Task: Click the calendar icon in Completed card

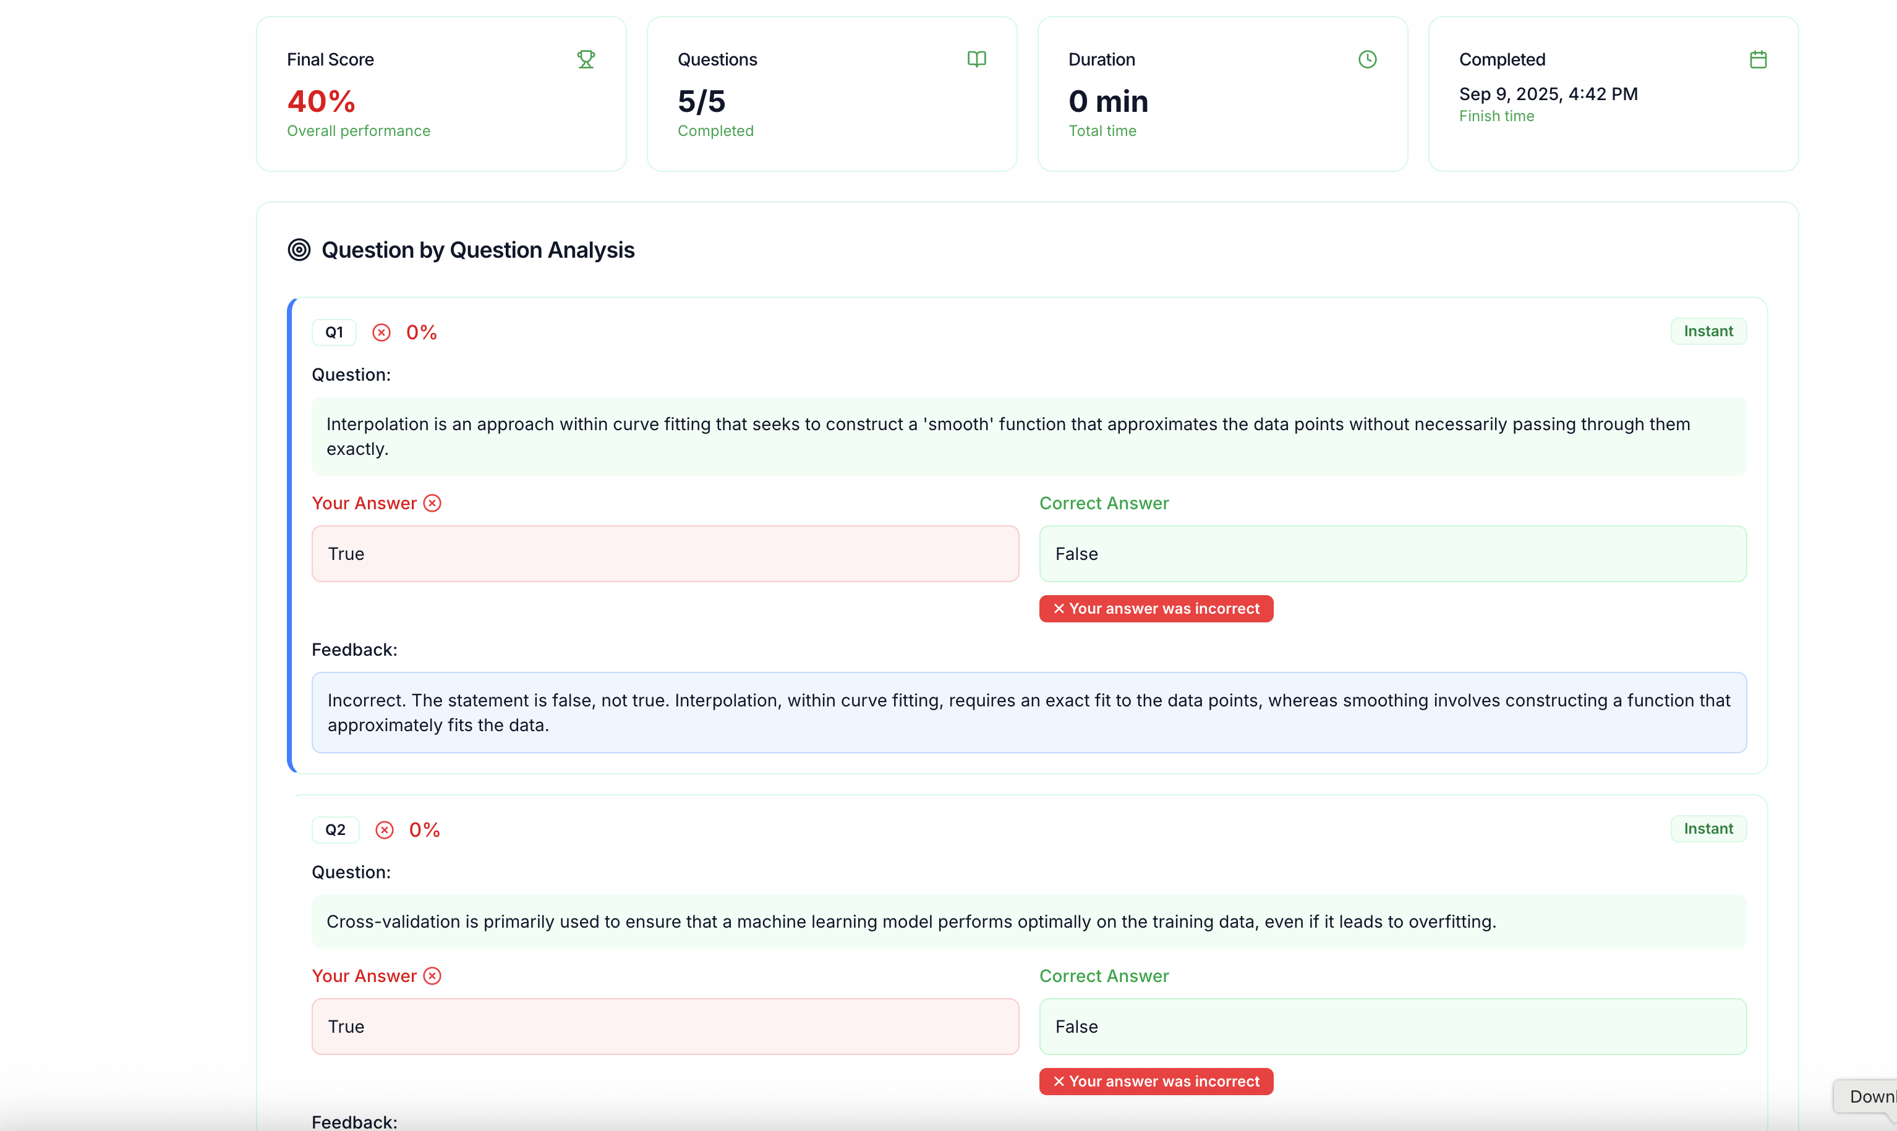Action: coord(1758,59)
